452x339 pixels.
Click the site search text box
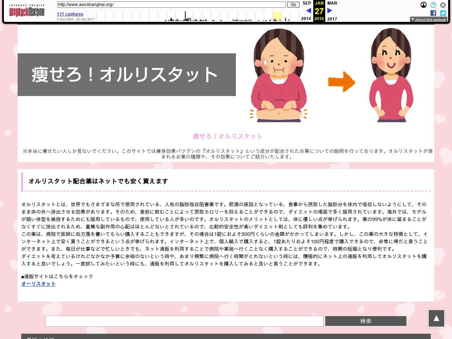pos(184,321)
